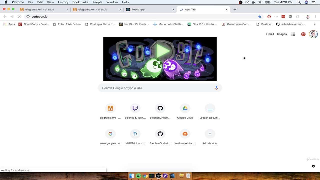The height and width of the screenshot is (180, 320).
Task: Open the File menu
Action: pos(31,2)
